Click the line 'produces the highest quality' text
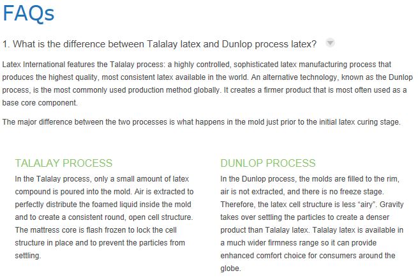This screenshot has width=418, height=280. 207,77
